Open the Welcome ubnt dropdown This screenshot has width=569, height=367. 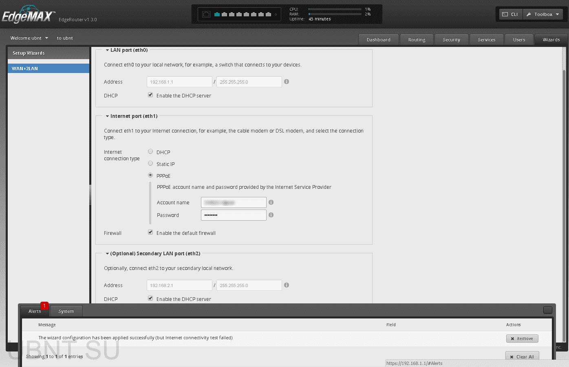tap(29, 38)
